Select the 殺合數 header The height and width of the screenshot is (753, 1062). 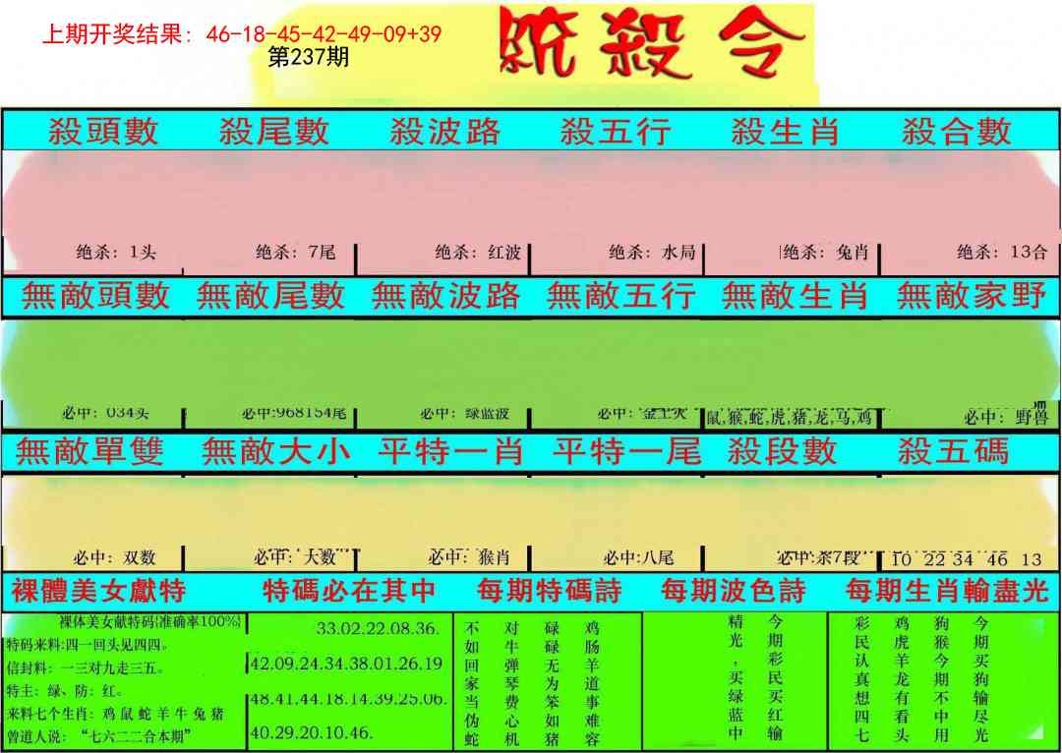pos(957,132)
